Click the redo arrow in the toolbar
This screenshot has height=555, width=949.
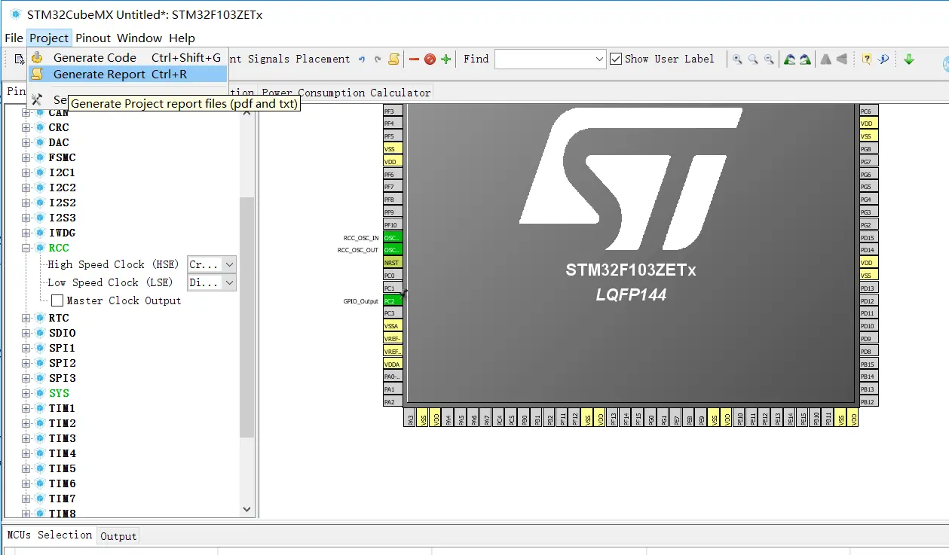tap(378, 59)
